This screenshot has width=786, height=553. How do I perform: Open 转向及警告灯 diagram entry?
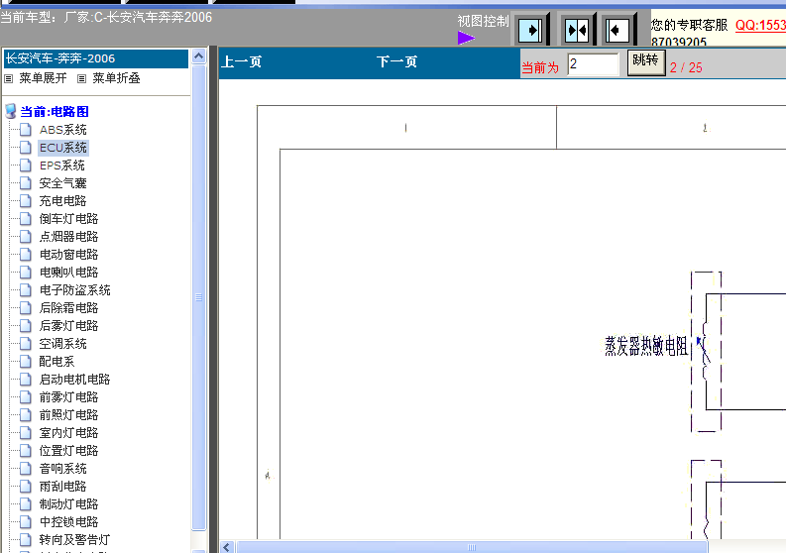click(x=74, y=539)
